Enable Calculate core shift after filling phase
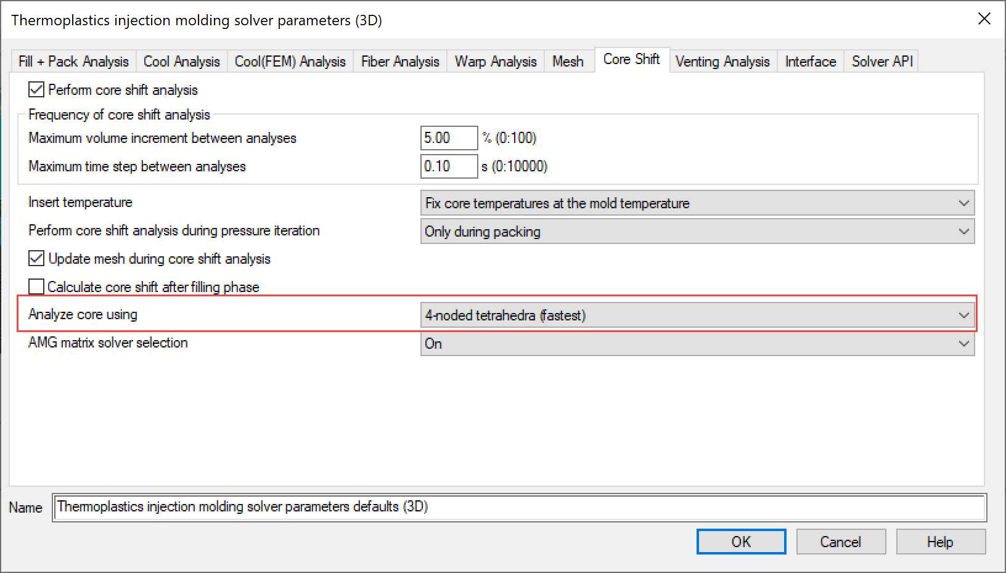This screenshot has height=573, width=1006. [36, 286]
